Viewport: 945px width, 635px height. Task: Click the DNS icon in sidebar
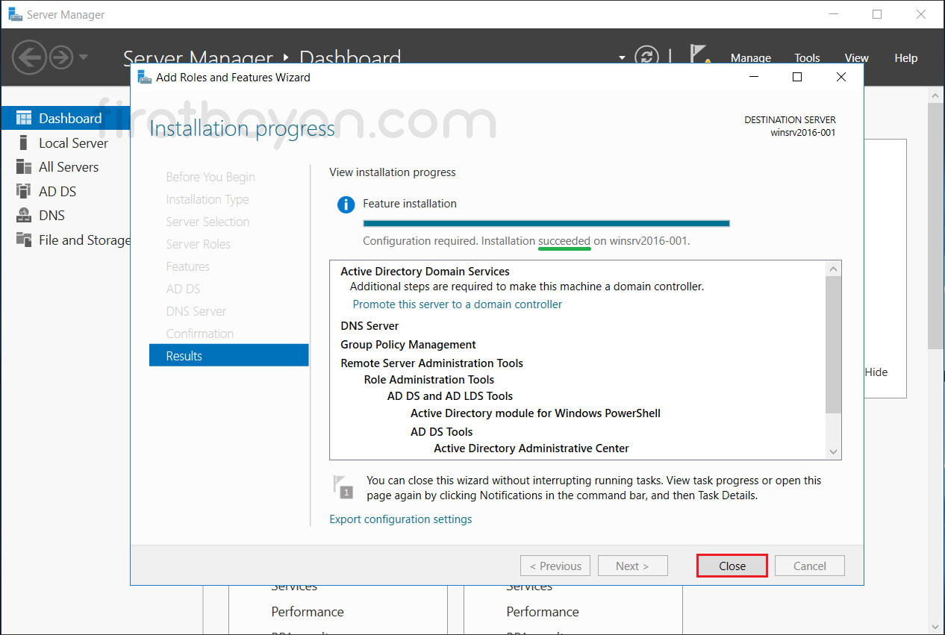pos(24,216)
